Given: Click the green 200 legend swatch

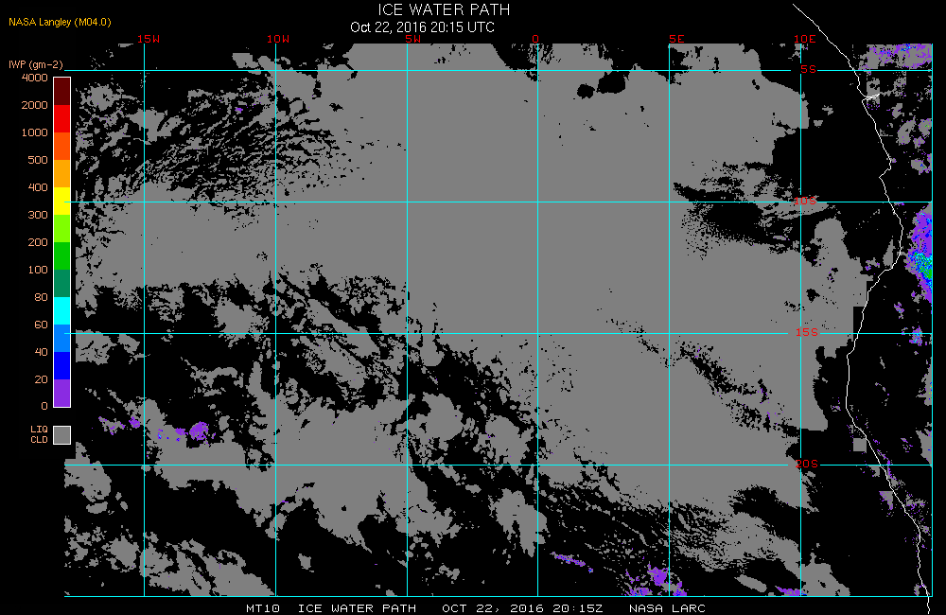Looking at the screenshot, I should pyautogui.click(x=62, y=255).
